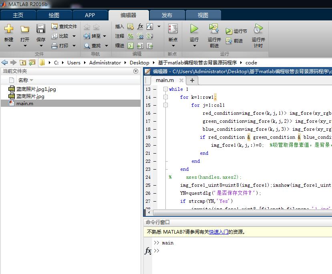Switch to the 绘图 Plots tab

point(54,15)
